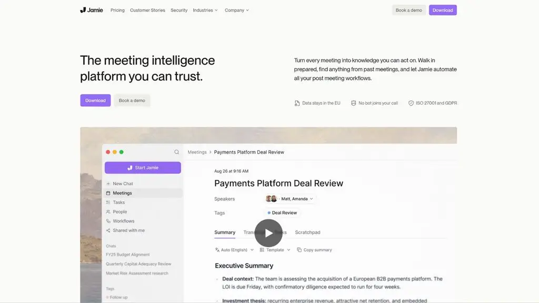Screen dimensions: 539x303
Task: Click Book a demo in the header
Action: tap(408, 10)
